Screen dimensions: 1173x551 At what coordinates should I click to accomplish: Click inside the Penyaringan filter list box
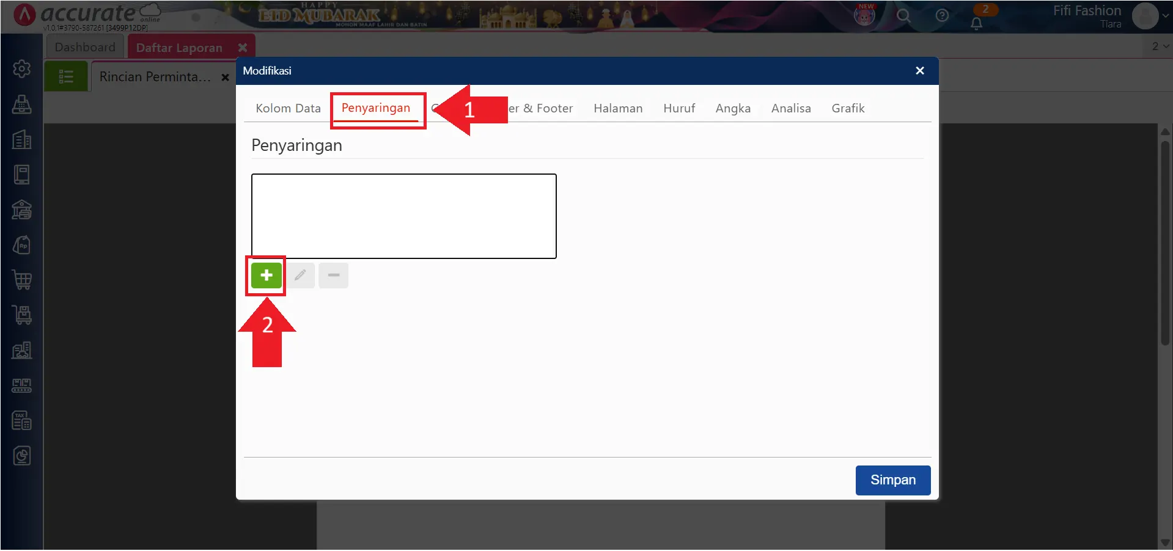pyautogui.click(x=404, y=216)
